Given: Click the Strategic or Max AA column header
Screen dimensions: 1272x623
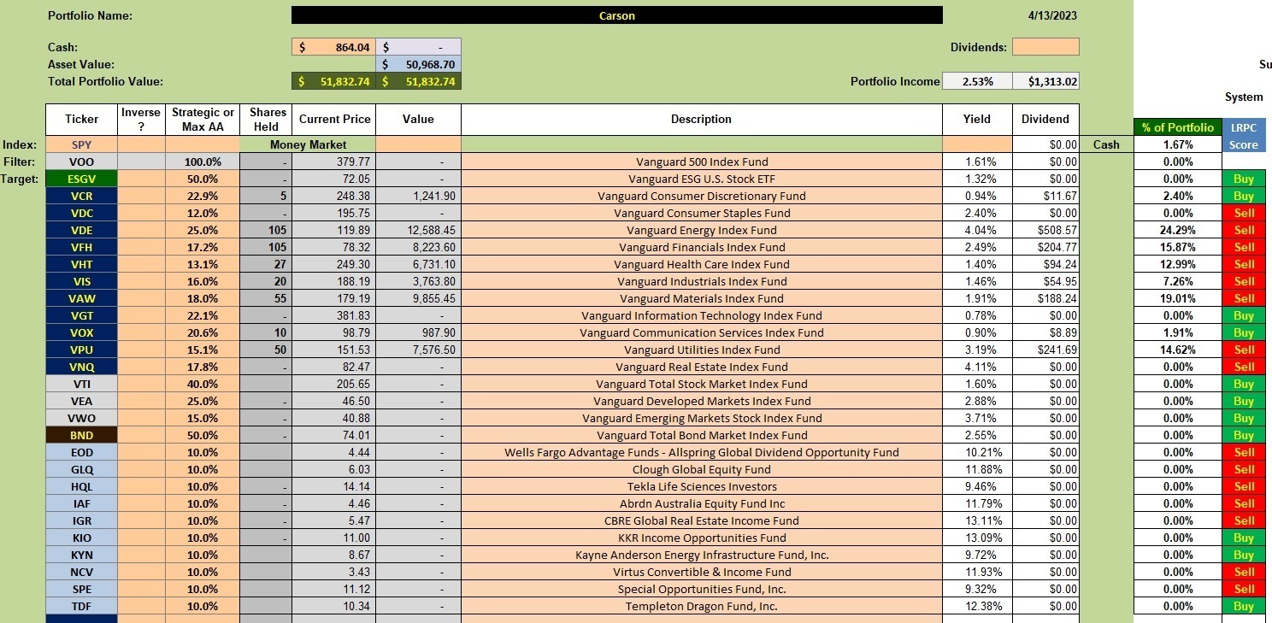Looking at the screenshot, I should tap(203, 120).
